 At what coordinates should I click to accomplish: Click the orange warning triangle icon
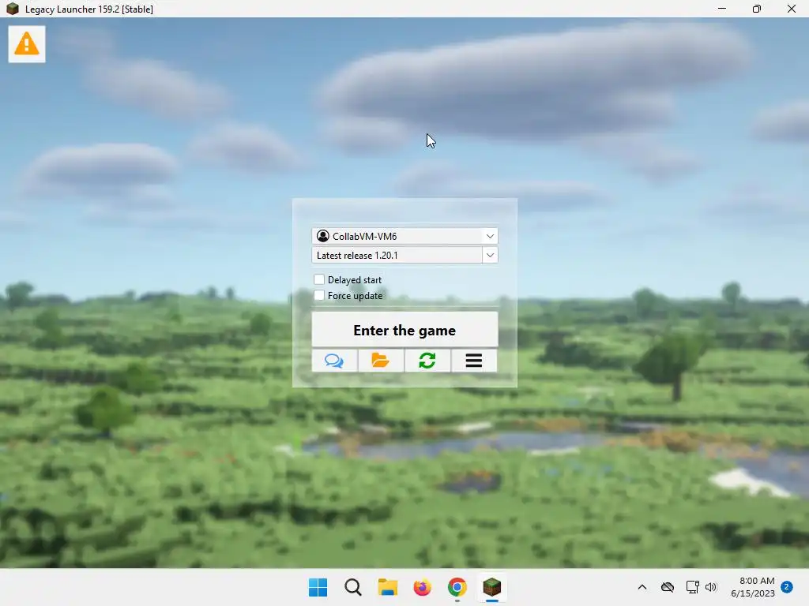(27, 44)
